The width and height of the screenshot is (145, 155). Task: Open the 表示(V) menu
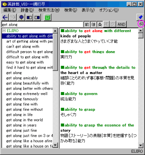pyautogui.click(x=88, y=10)
